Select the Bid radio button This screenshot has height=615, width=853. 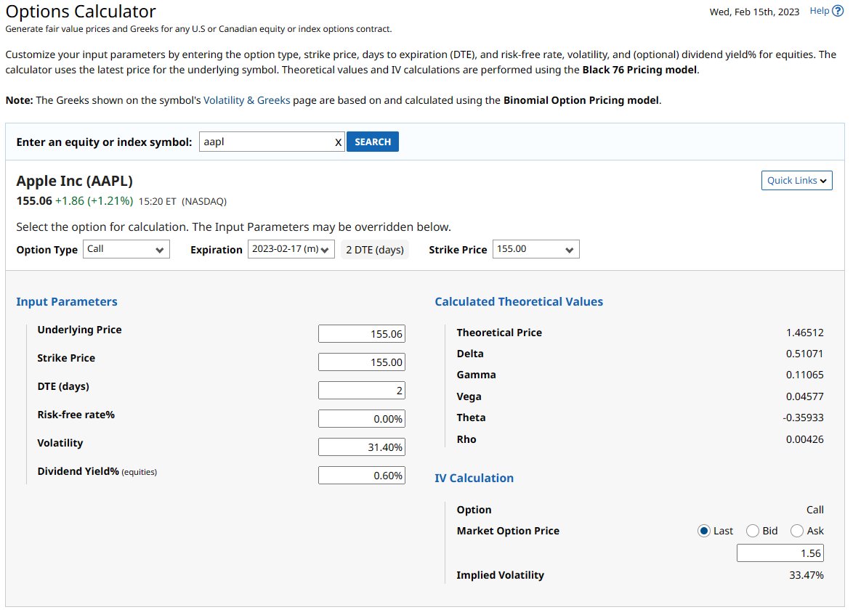pos(752,531)
